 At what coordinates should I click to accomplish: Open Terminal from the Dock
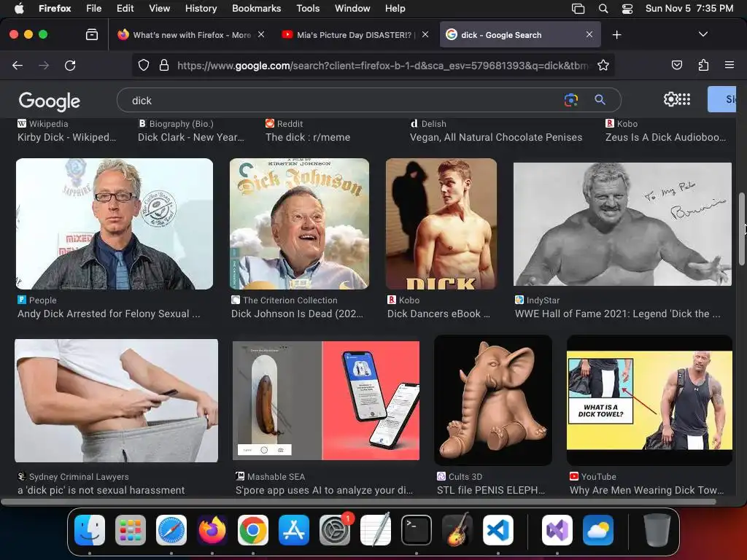[x=417, y=530]
